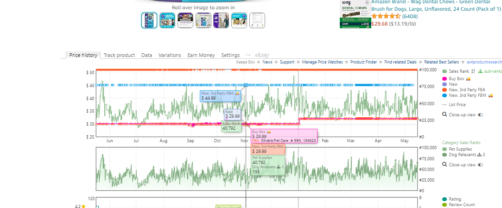Click the Keepa Box label
502x208 pixels.
pos(246,62)
